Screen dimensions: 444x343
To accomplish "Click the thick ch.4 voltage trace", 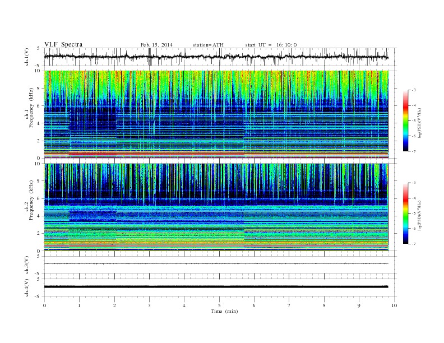I will coord(216,287).
